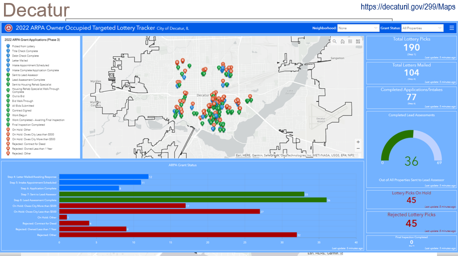Select the Step 5 Intake Appointment Scheduled bar
This screenshot has width=458, height=256.
click(x=100, y=182)
